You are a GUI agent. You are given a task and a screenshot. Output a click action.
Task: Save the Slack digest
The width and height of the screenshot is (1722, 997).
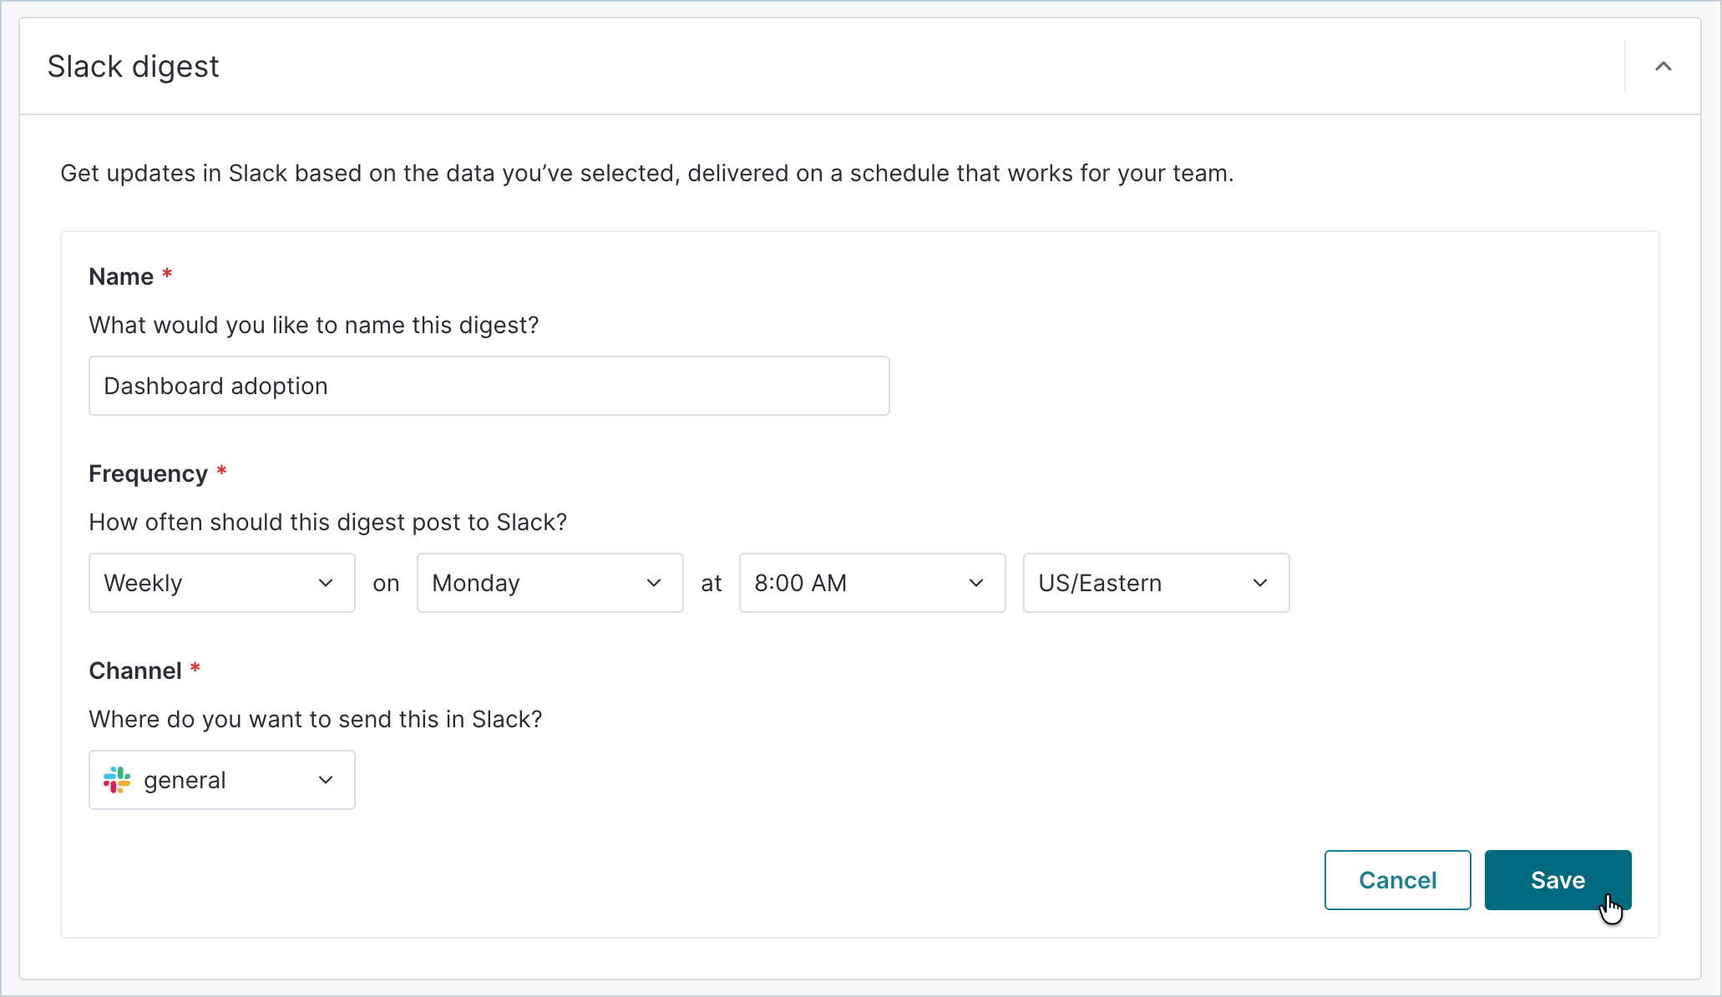click(1558, 880)
